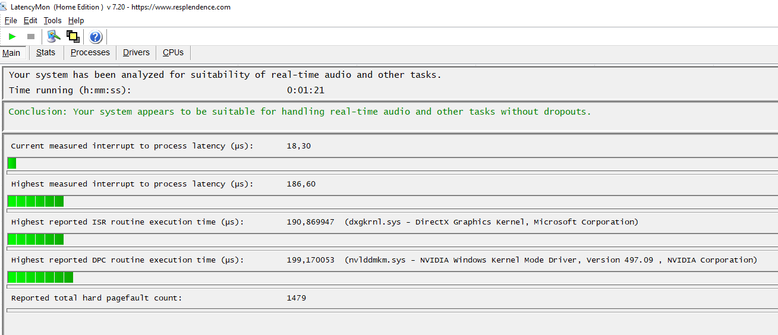Click the yellow overlapping squares toolbar icon
Viewport: 778px width, 335px height.
click(73, 37)
